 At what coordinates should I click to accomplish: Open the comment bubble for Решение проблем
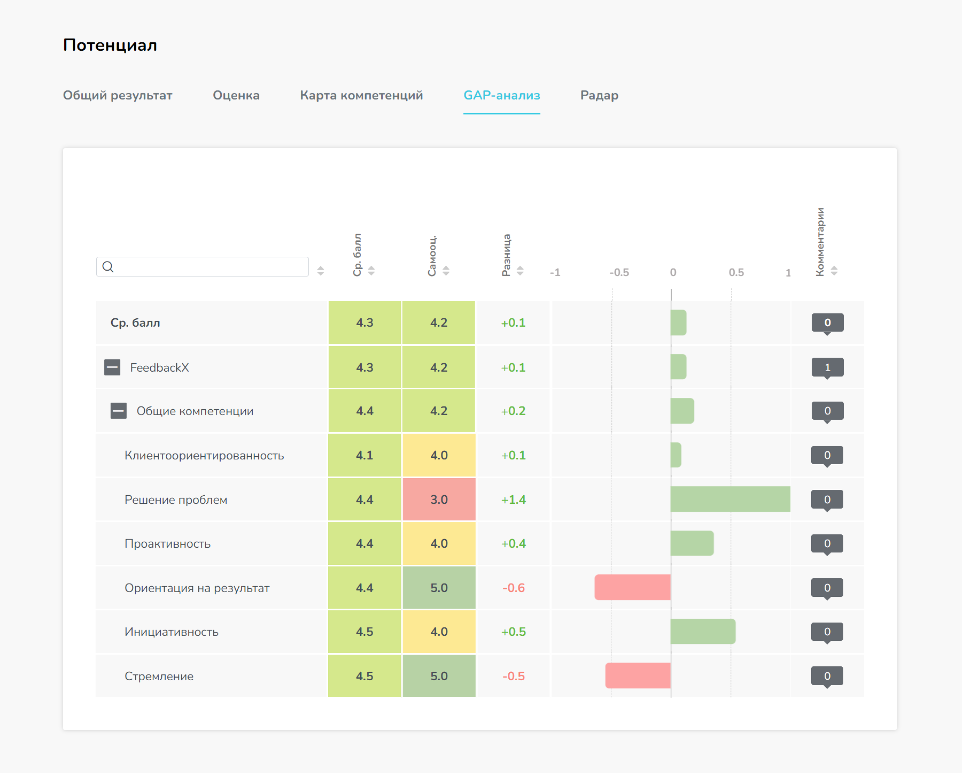point(827,499)
